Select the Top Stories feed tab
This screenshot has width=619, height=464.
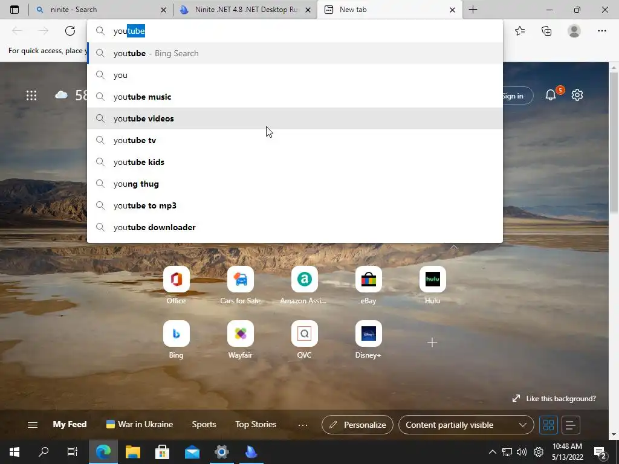[x=256, y=425]
